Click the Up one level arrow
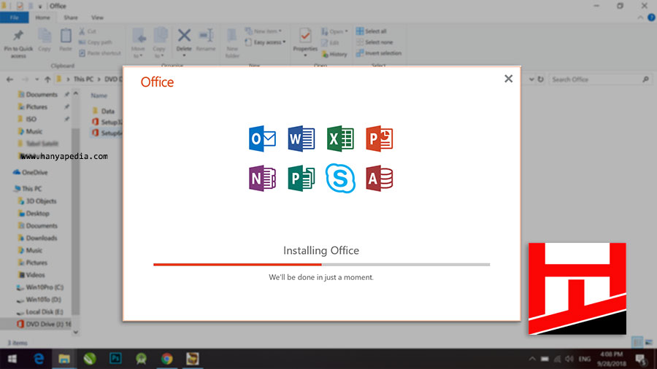 (x=47, y=79)
